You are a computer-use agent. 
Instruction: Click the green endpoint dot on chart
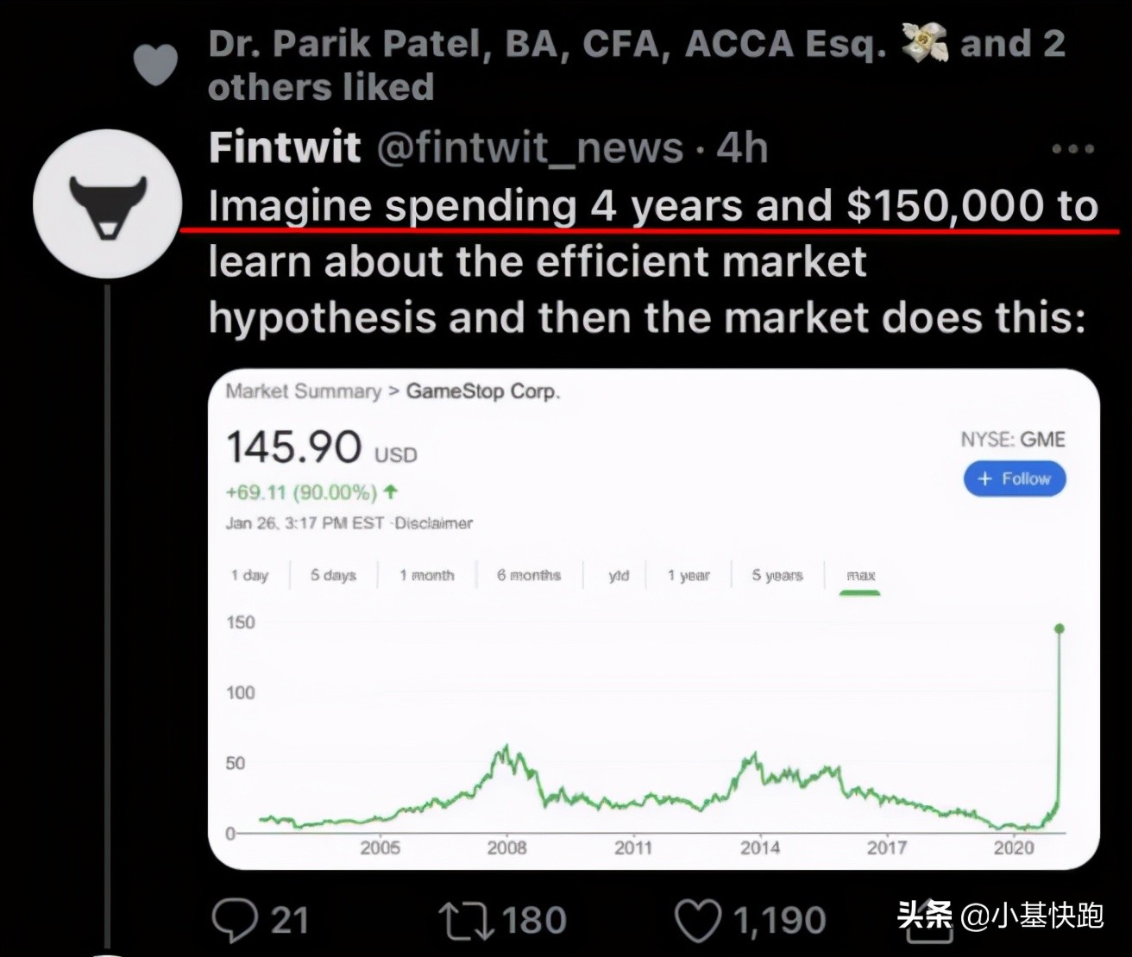point(1060,629)
